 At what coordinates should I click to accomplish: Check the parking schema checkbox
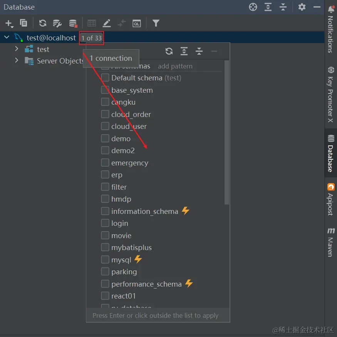(105, 272)
